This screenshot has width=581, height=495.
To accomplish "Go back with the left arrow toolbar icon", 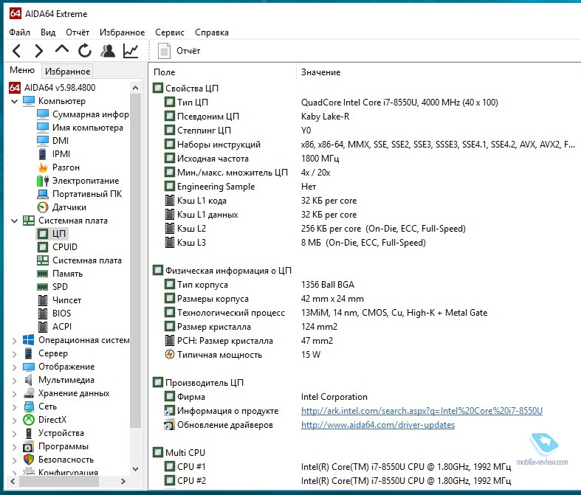I will [17, 51].
